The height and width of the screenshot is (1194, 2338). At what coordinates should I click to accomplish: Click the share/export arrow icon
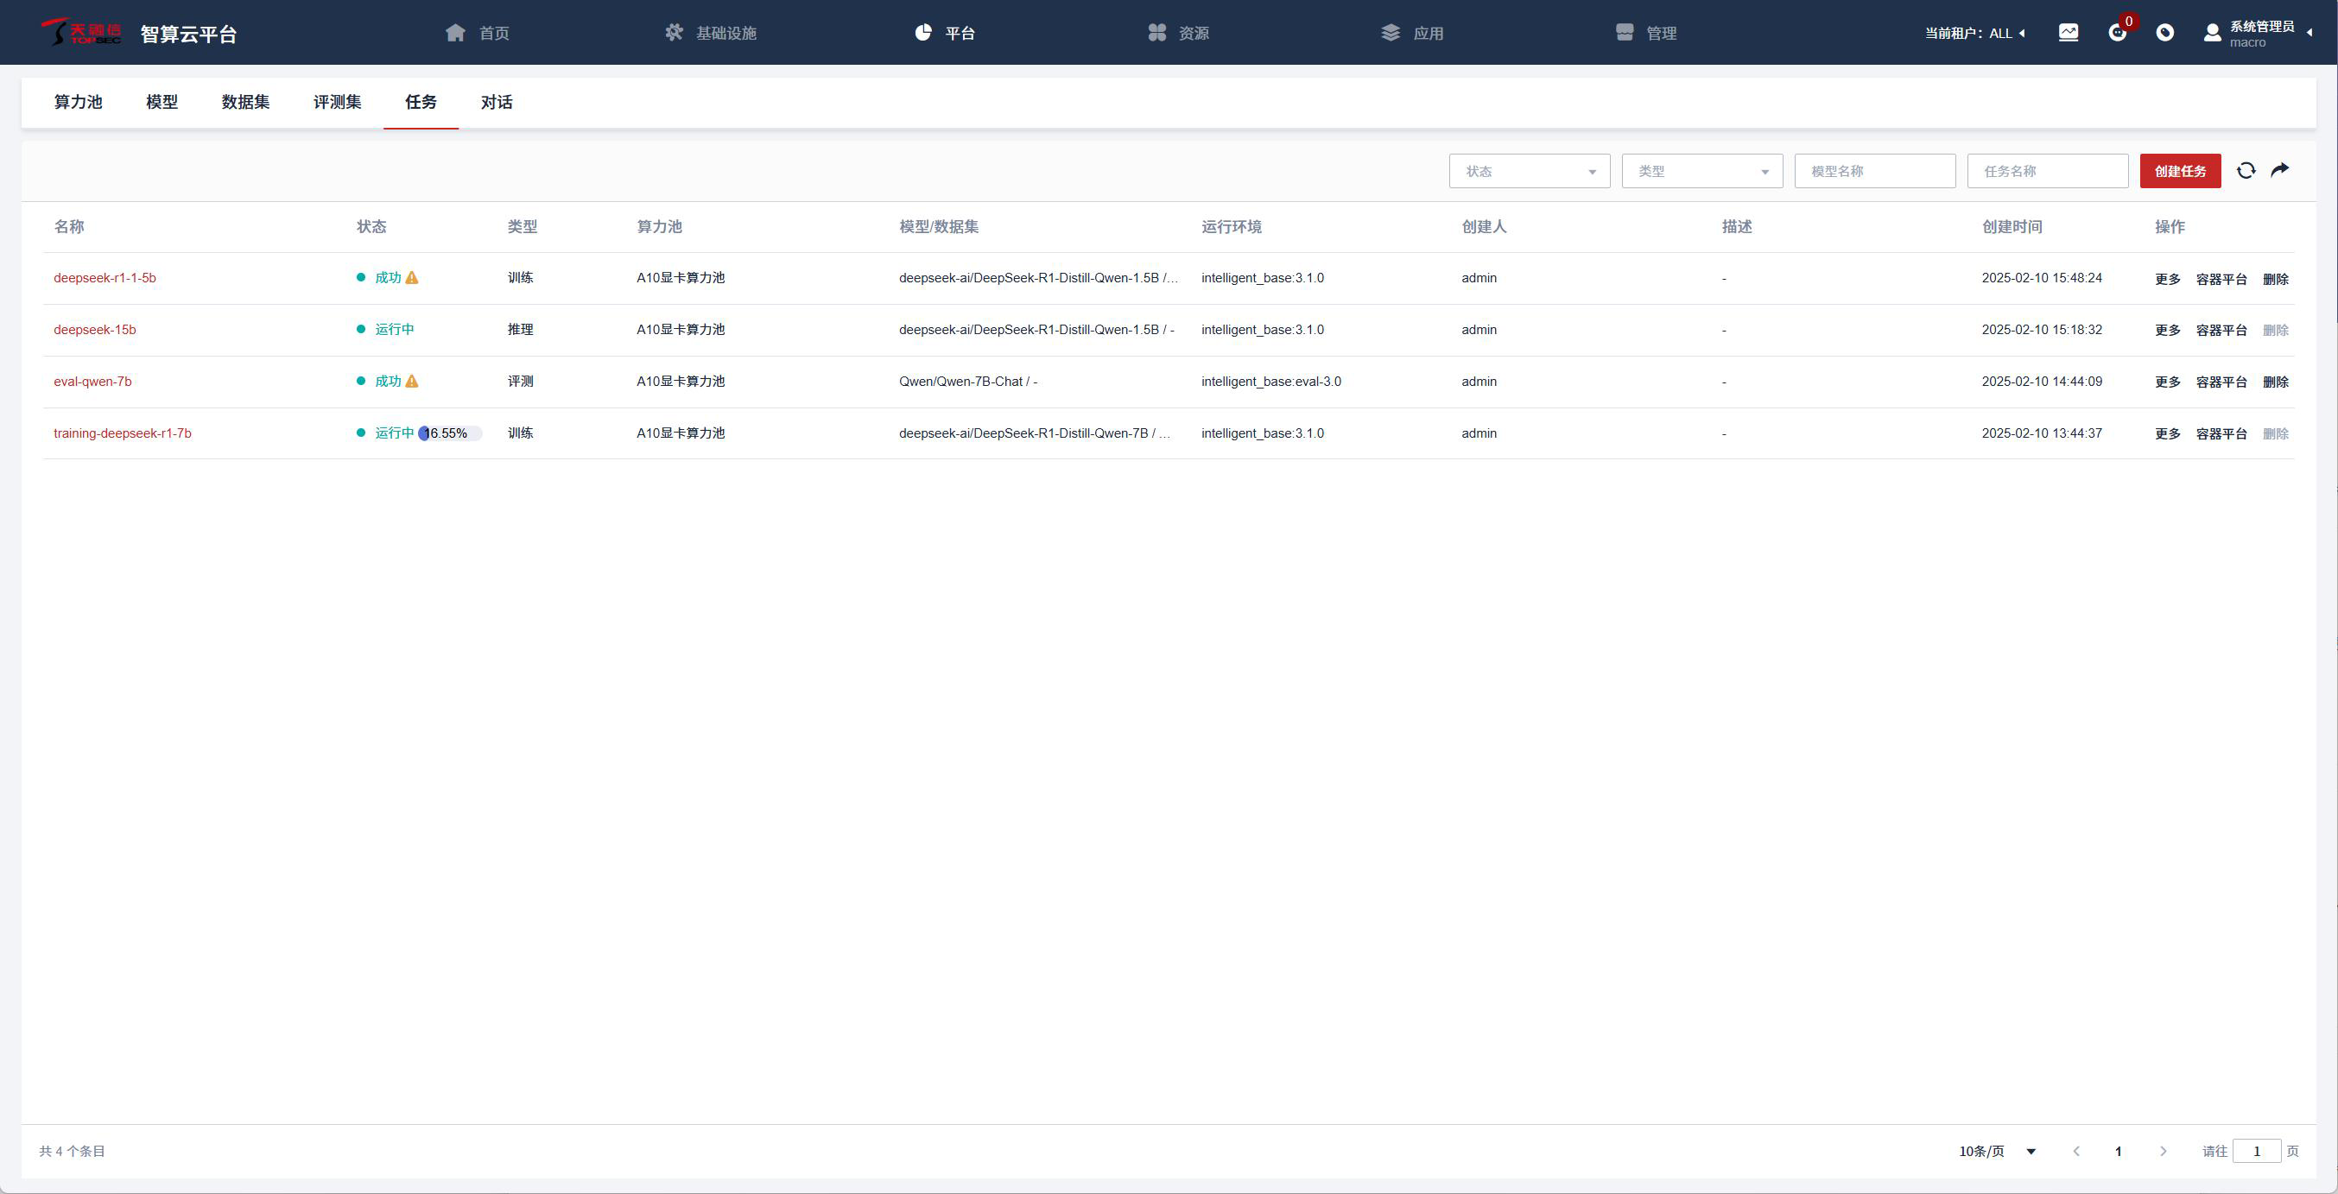2280,170
